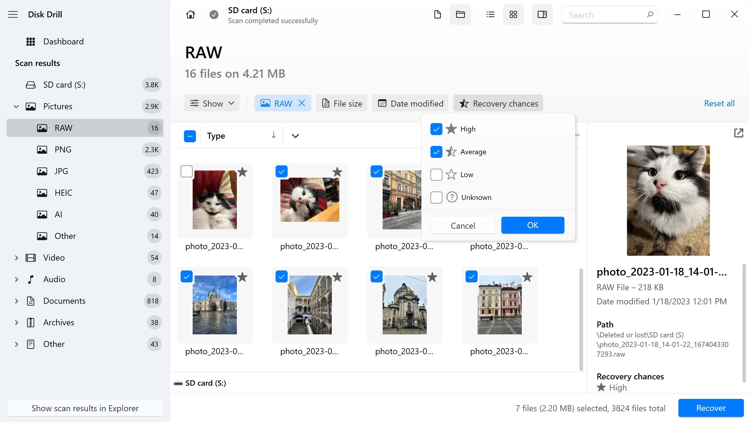749x422 pixels.
Task: Expand the Video files category
Action: (15, 258)
